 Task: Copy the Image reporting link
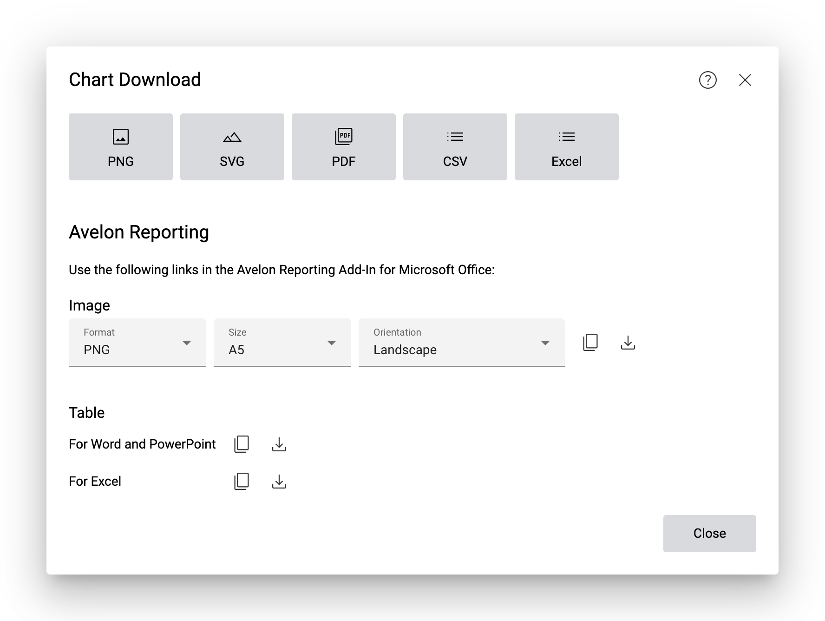click(x=590, y=343)
